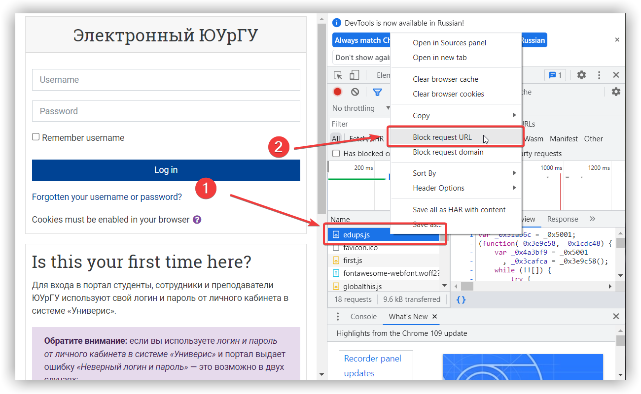Screen dimensions: 641x394
Task: Click the login page vertical scrollbar
Action: [x=321, y=118]
